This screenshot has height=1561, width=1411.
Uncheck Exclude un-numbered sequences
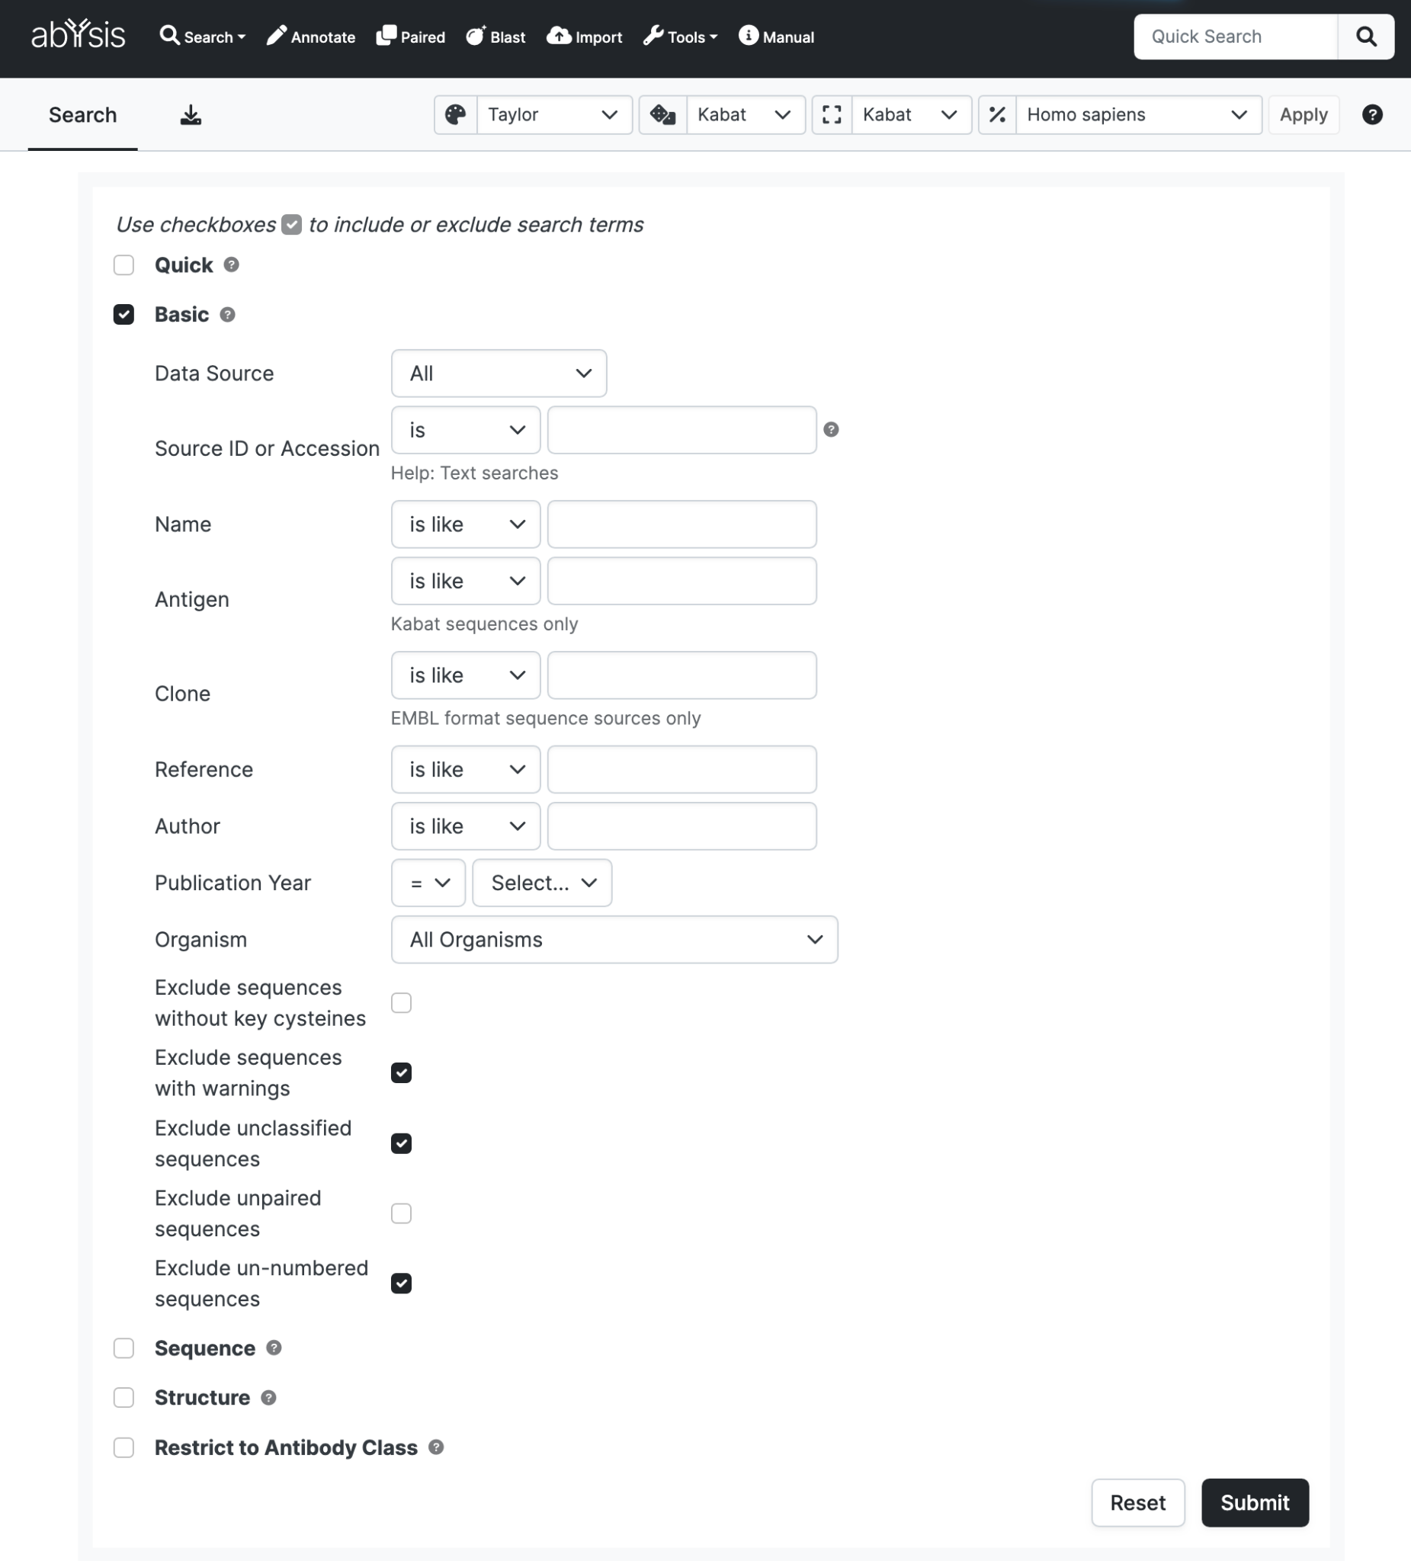pos(401,1283)
